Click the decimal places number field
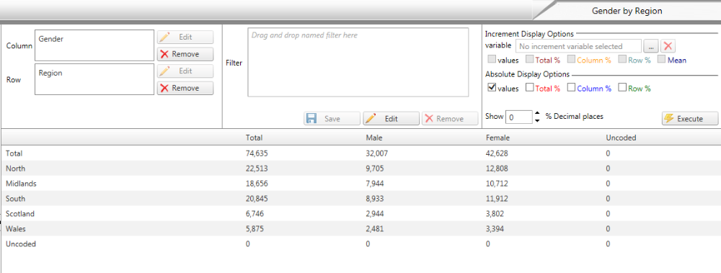This screenshot has height=273, width=721. click(519, 117)
